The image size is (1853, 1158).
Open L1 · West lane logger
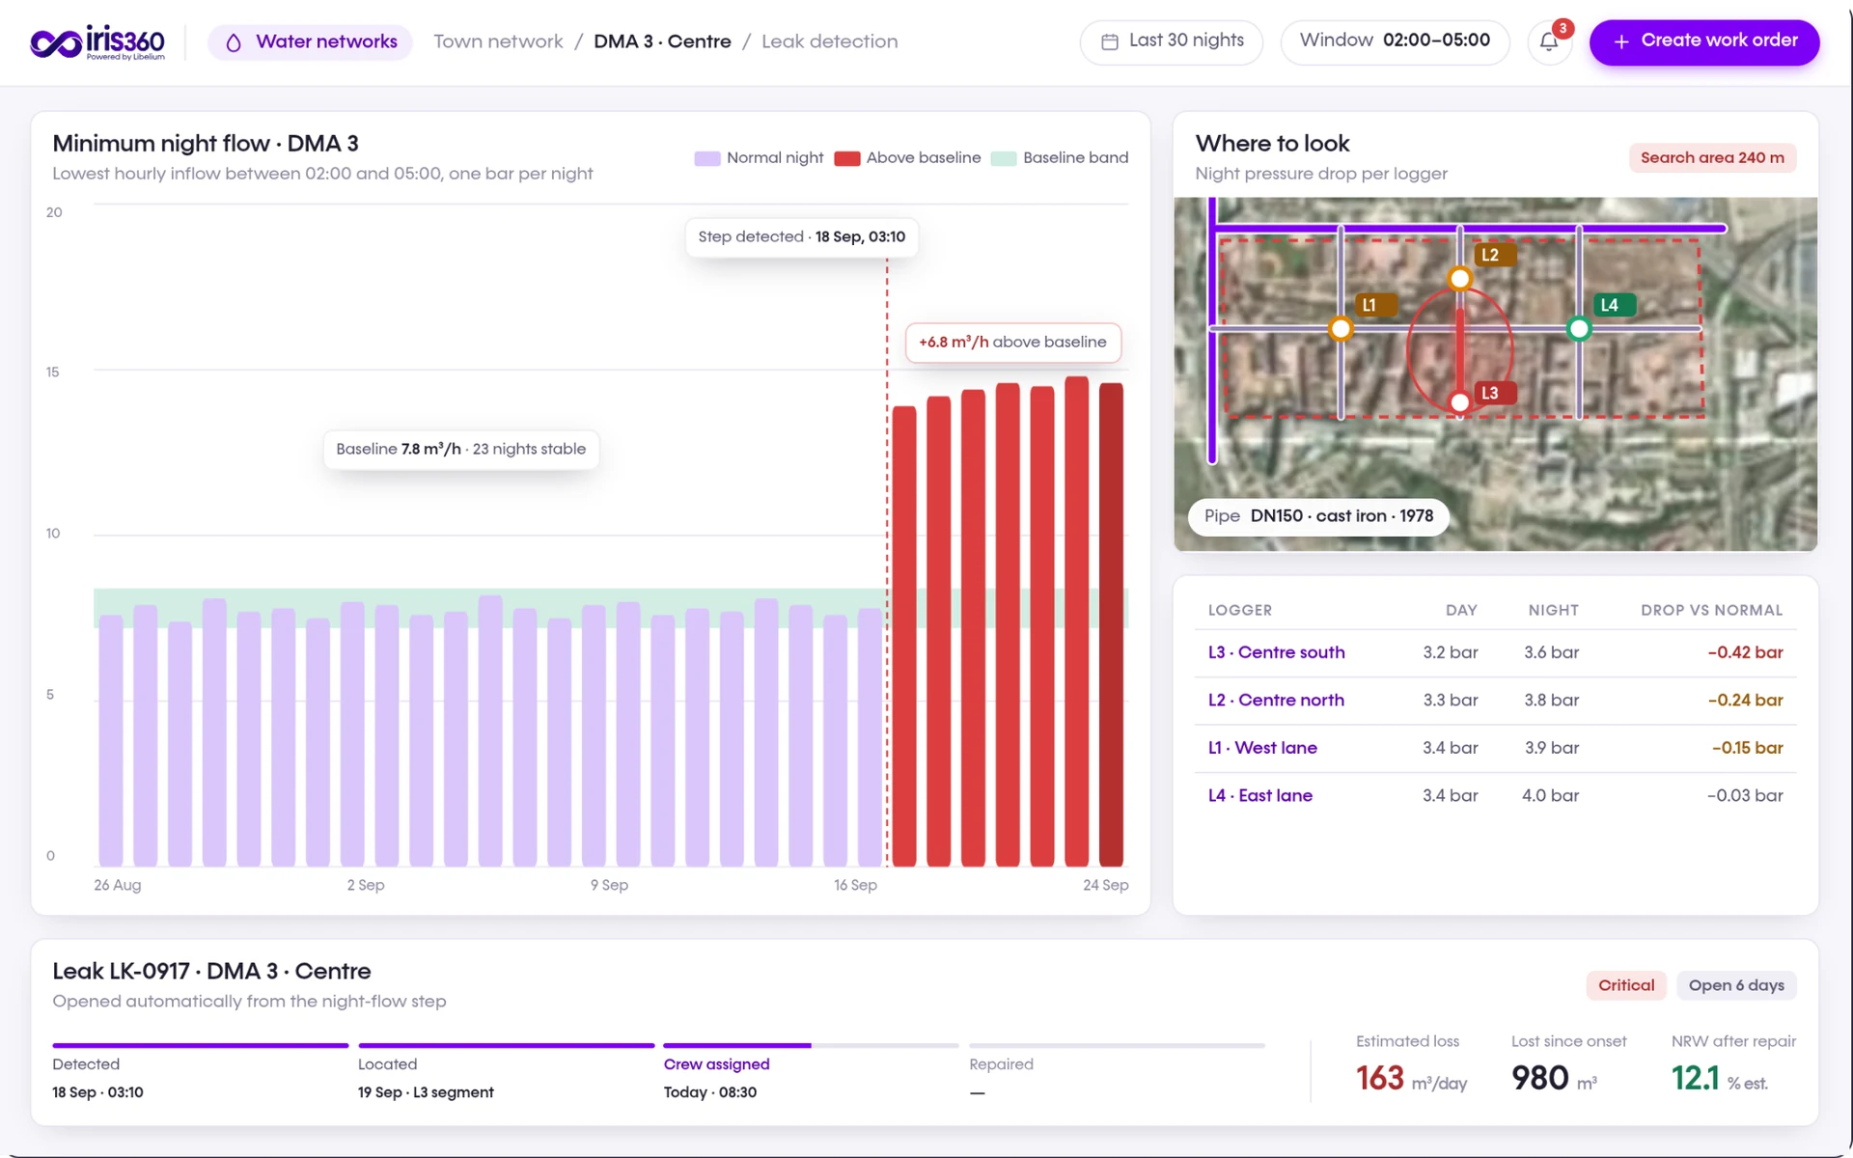pyautogui.click(x=1262, y=748)
